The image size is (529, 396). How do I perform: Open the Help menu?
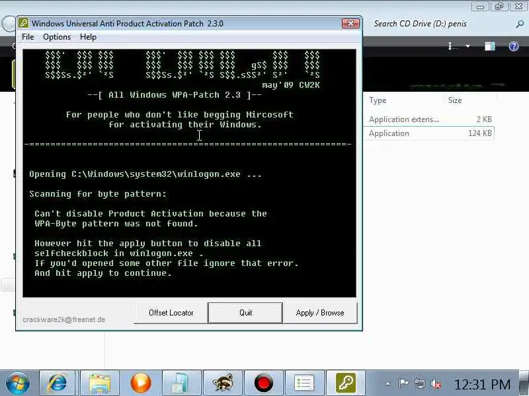[88, 37]
